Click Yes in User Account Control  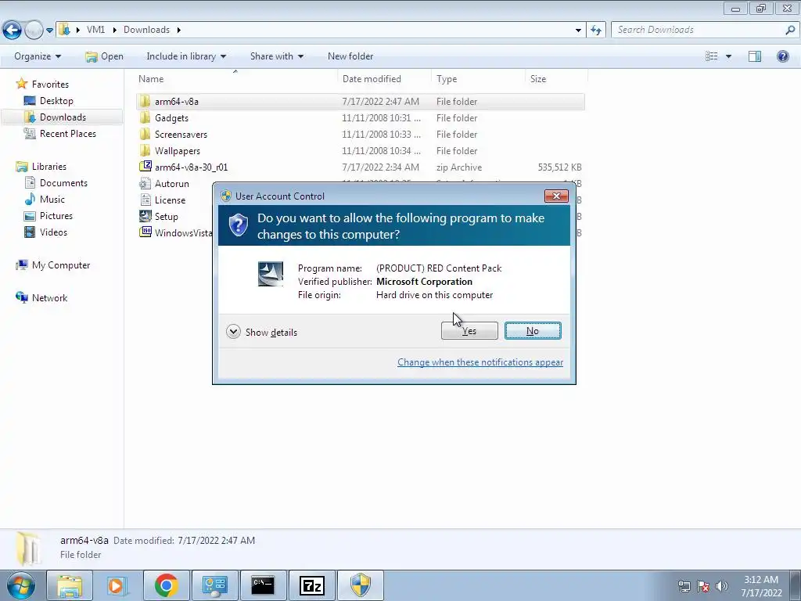click(x=469, y=331)
